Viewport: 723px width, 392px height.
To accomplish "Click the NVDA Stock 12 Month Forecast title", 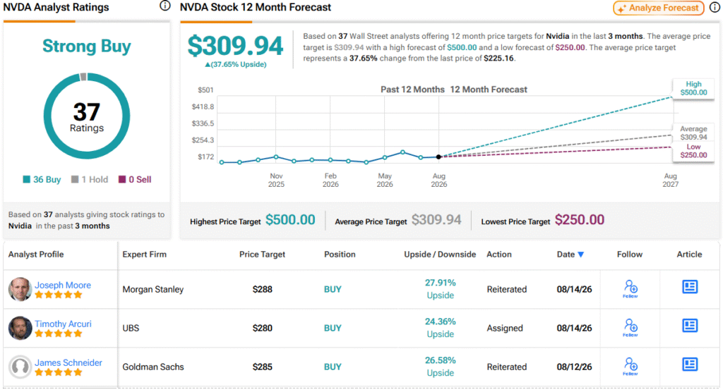I will tap(256, 7).
